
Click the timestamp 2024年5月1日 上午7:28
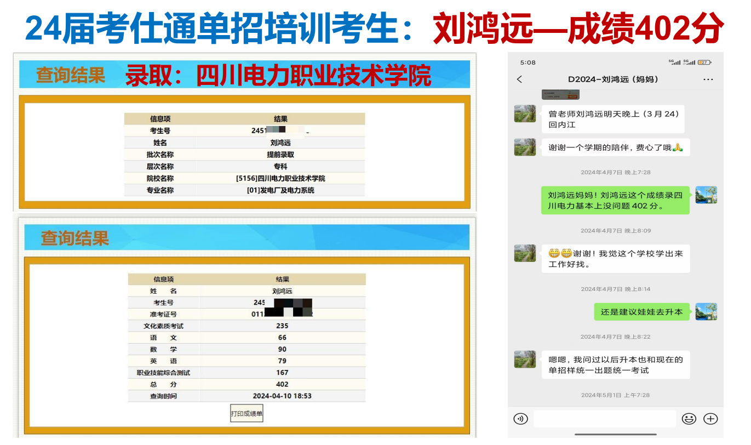click(x=616, y=395)
